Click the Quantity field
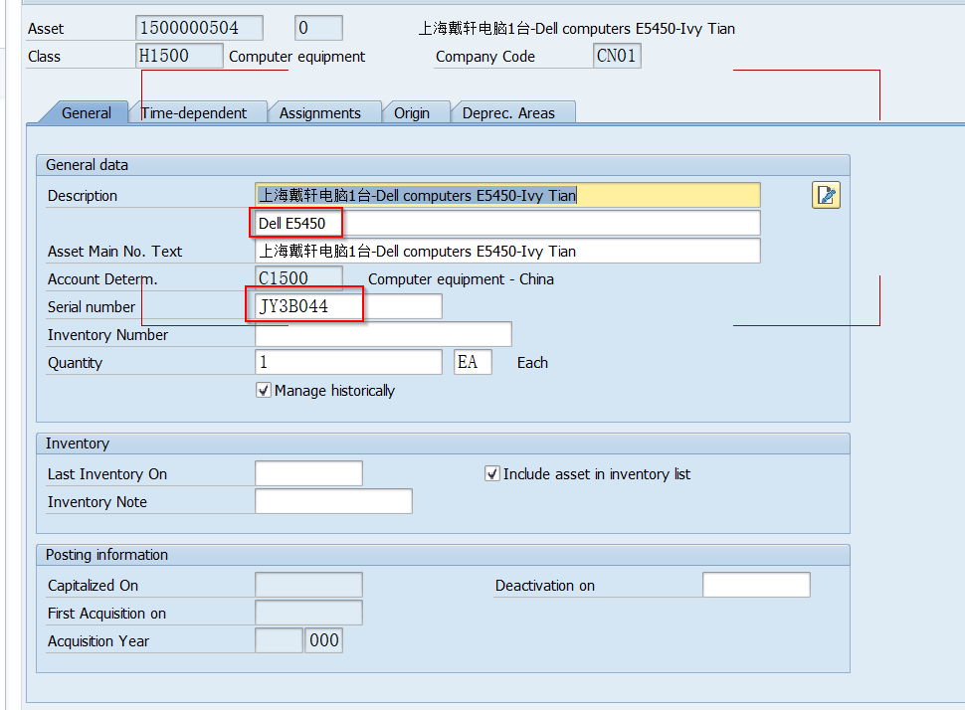This screenshot has width=965, height=710. click(x=348, y=363)
